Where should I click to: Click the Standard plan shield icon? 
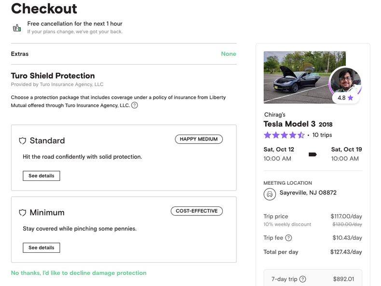click(22, 141)
